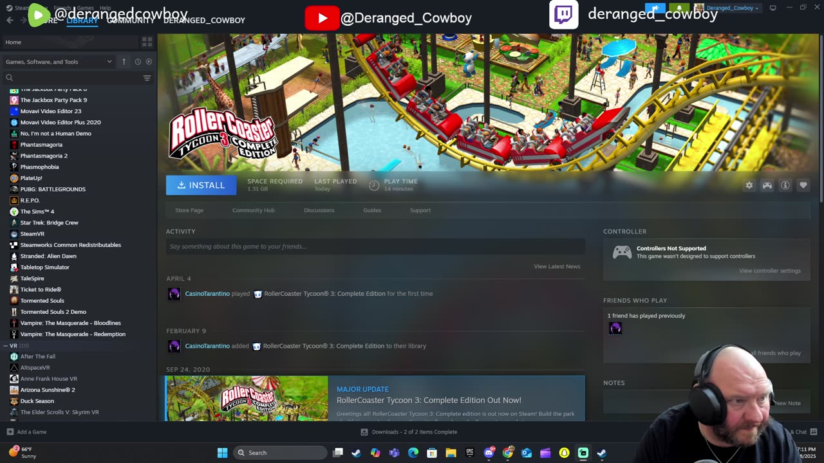Open the Major Update news thumbnail
Screen dimensions: 824x463
tap(247, 399)
